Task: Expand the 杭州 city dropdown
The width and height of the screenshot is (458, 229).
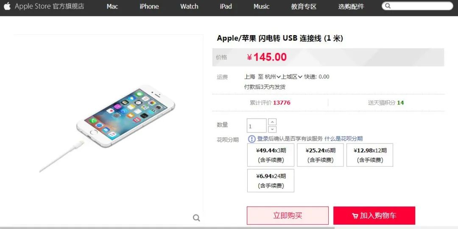Action: click(x=273, y=77)
